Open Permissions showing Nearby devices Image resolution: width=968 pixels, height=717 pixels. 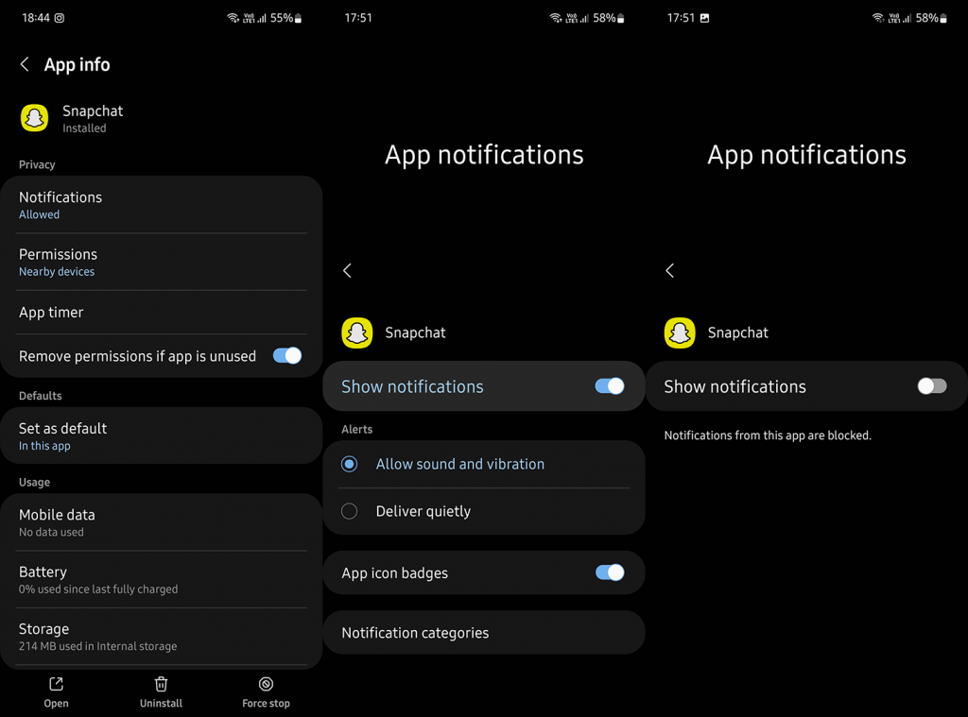161,262
